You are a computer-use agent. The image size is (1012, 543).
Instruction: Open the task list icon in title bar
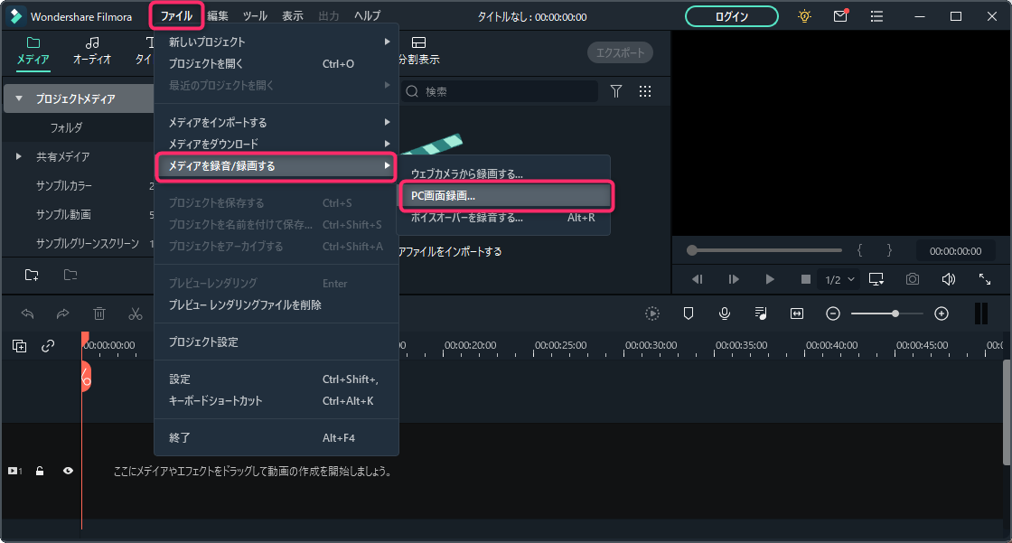(876, 17)
